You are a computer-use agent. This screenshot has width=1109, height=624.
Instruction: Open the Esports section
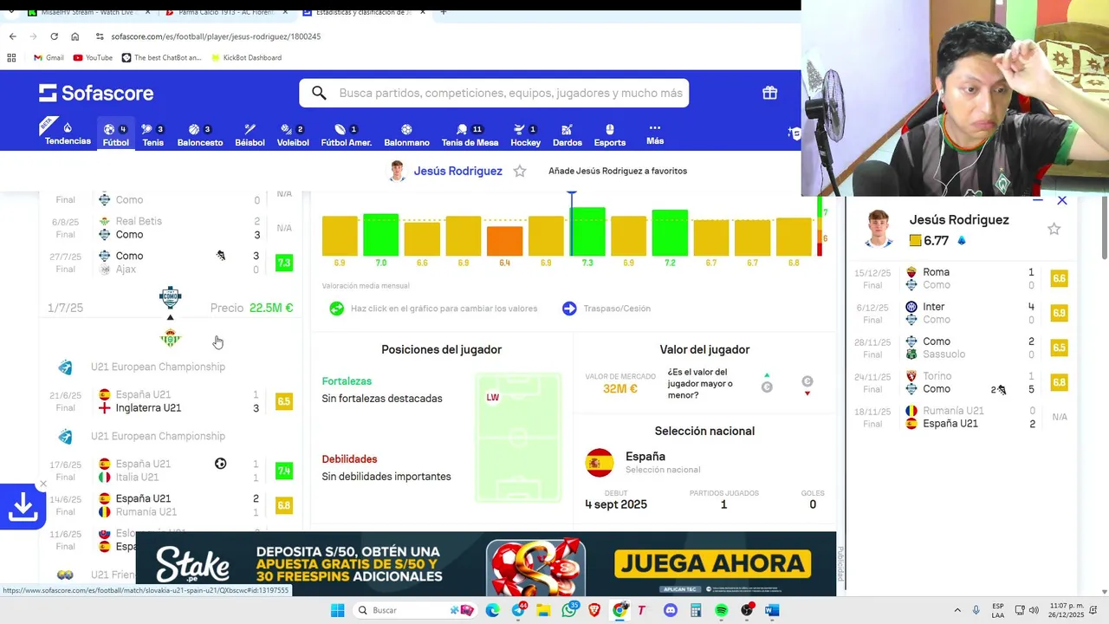pyautogui.click(x=609, y=134)
